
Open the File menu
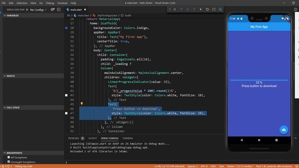tap(3, 3)
